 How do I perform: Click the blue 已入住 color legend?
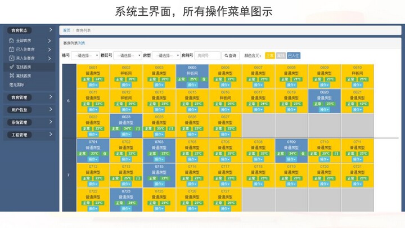pyautogui.click(x=294, y=56)
